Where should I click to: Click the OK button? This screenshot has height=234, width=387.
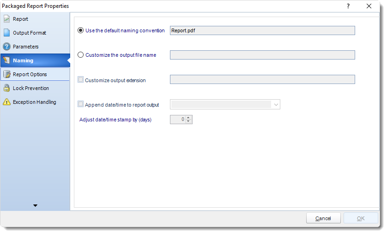(x=361, y=218)
